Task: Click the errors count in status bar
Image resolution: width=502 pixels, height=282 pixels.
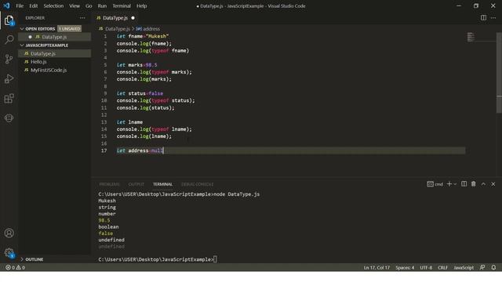Action: 10,267
